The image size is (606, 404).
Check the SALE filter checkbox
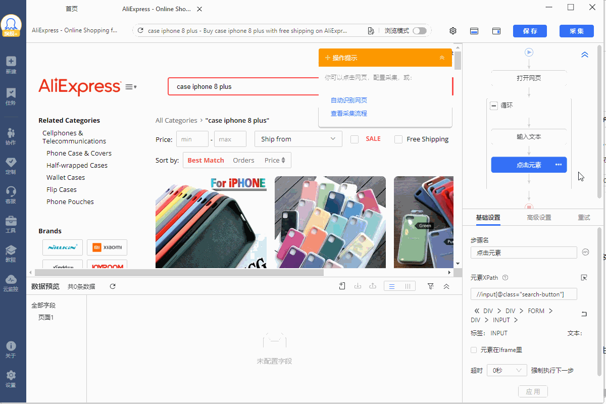click(355, 139)
